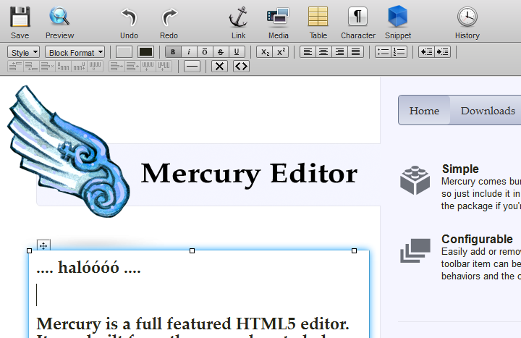Screen dimensions: 521x338
Task: Open the light gray background color swatch
Action: click(x=124, y=52)
